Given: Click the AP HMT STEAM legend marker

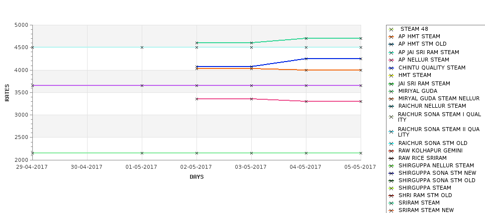Looking at the screenshot, I should tap(391, 37).
